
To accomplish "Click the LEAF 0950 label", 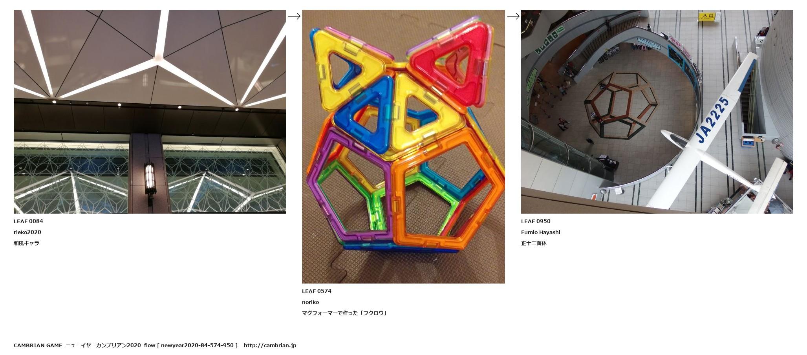I will click(x=536, y=221).
